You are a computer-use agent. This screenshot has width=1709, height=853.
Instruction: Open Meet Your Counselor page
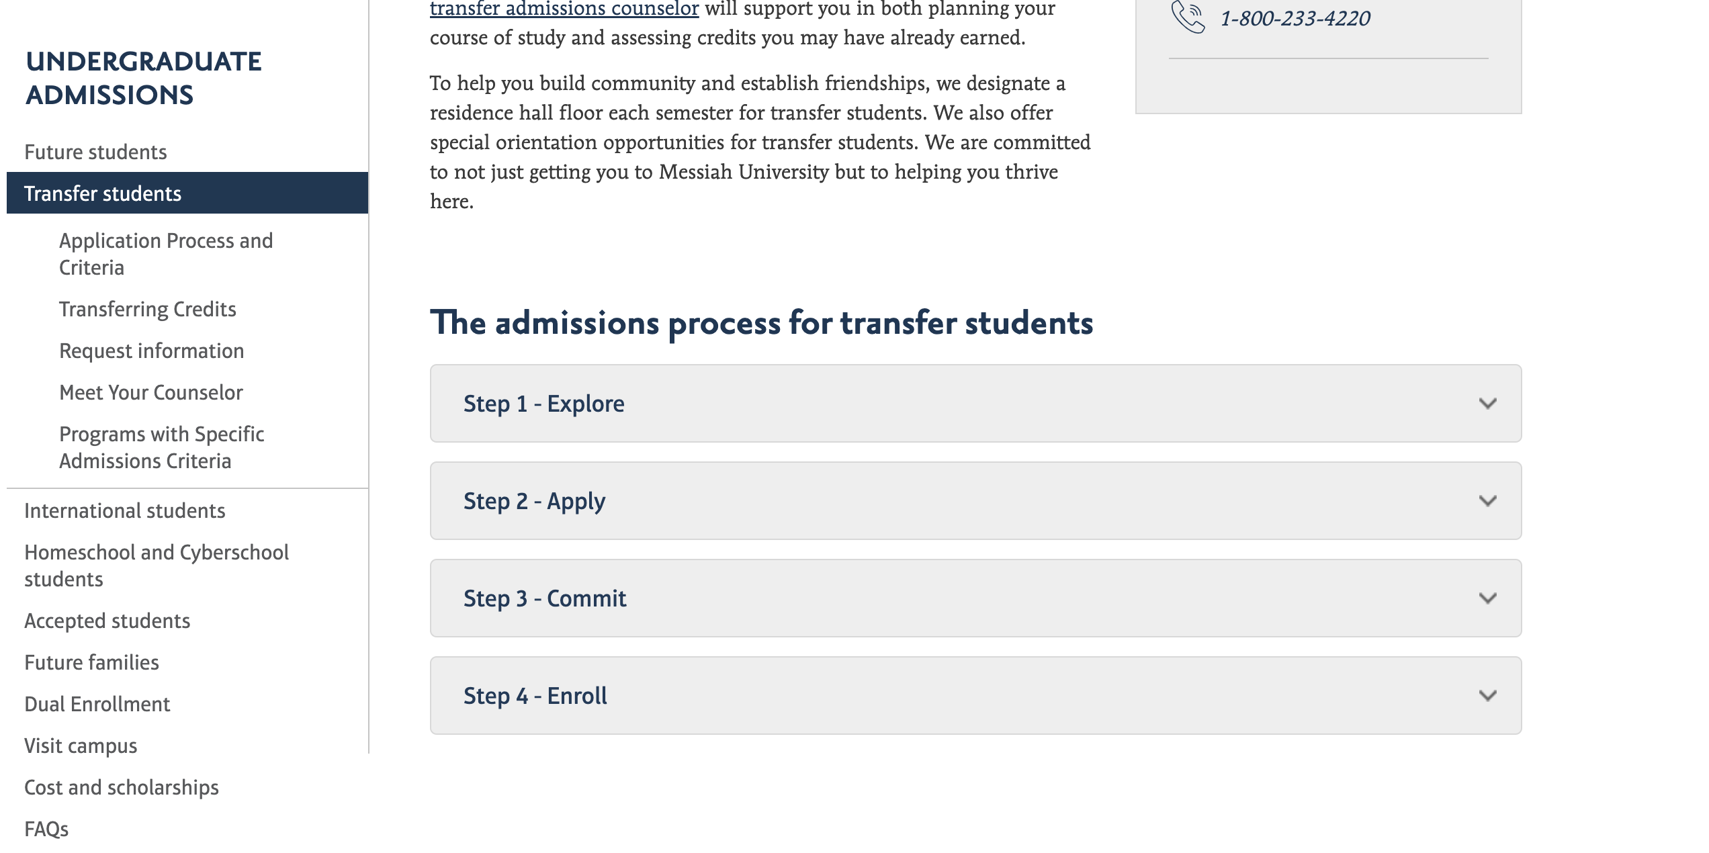(x=150, y=391)
